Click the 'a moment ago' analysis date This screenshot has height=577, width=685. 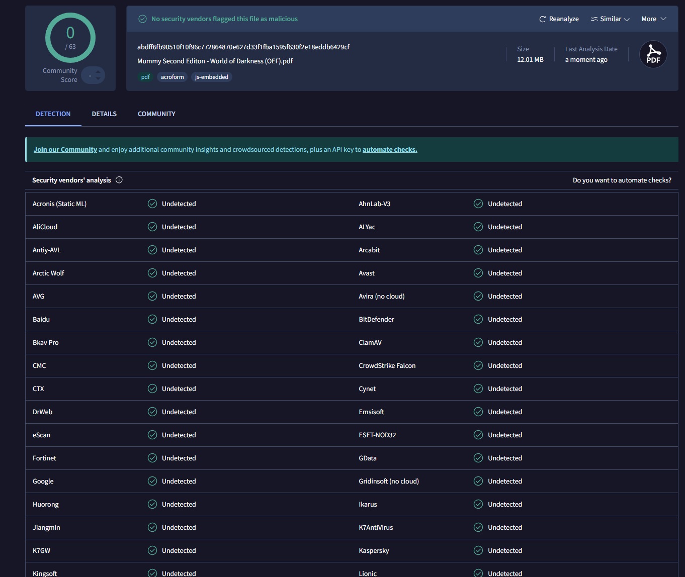click(x=586, y=59)
